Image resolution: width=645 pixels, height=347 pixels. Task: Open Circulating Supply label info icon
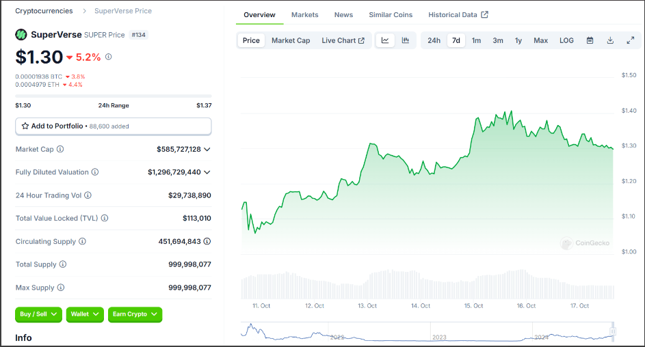(x=82, y=241)
